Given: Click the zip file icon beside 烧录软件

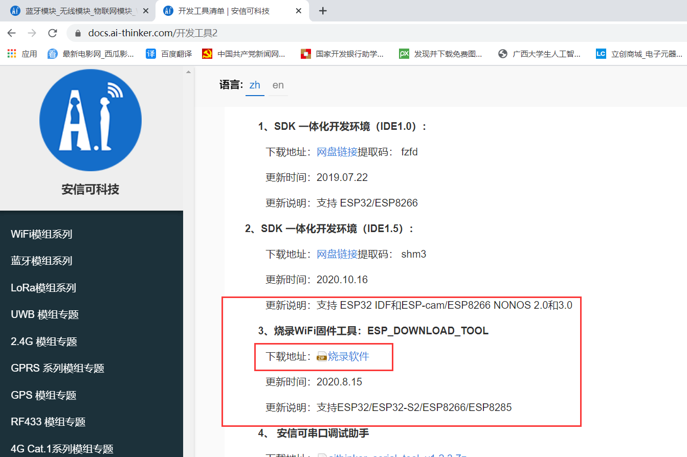Looking at the screenshot, I should [322, 356].
